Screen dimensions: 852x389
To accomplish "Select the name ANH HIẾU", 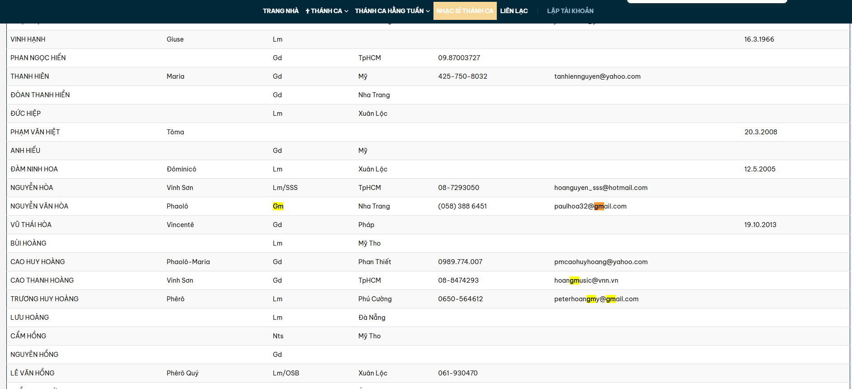I will click(25, 151).
